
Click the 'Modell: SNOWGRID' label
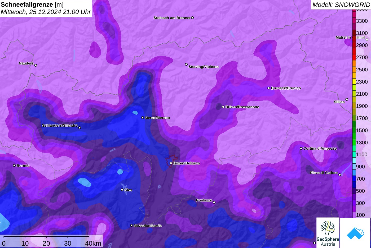(341, 4)
